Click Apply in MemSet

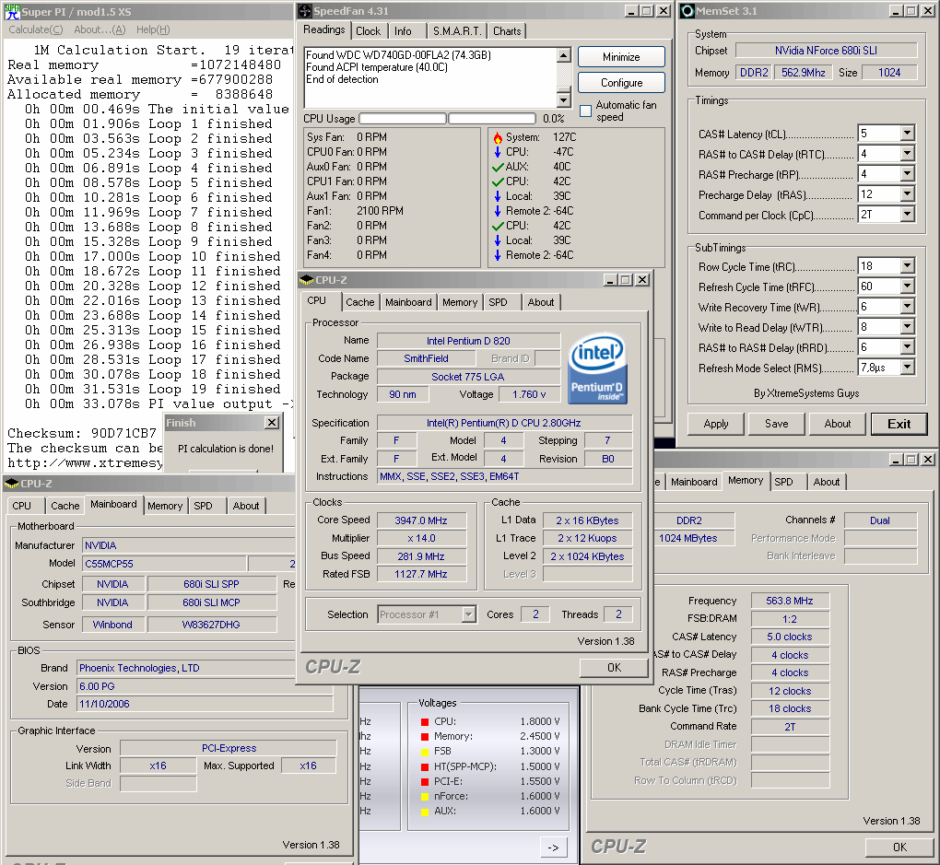pyautogui.click(x=716, y=424)
